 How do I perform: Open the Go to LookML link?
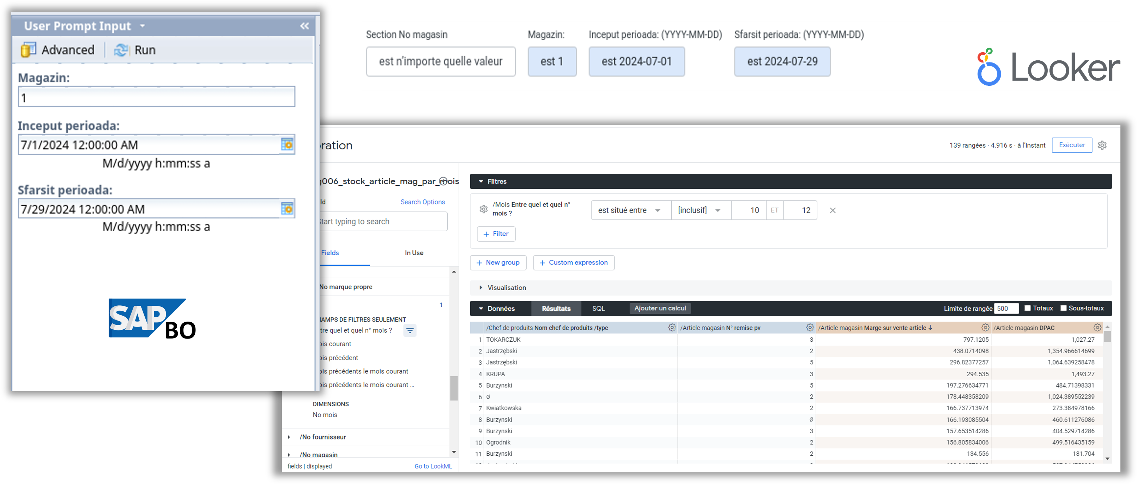click(433, 466)
